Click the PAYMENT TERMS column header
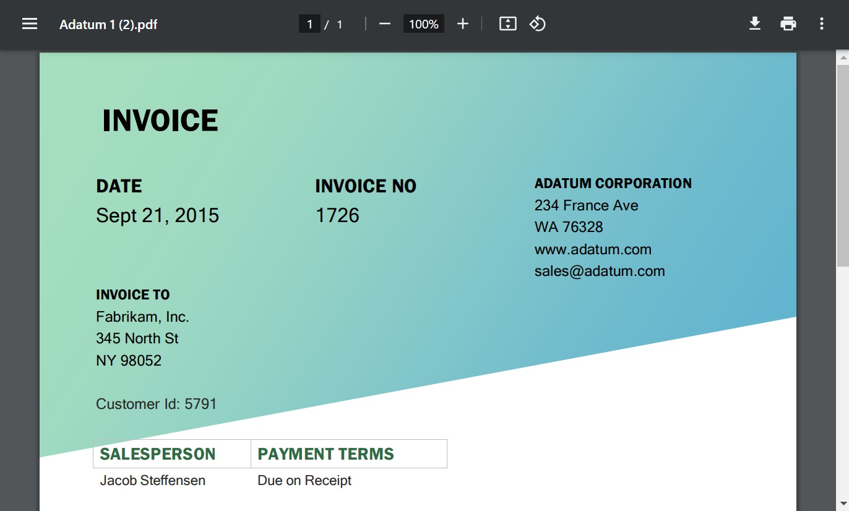849x511 pixels. pos(325,454)
